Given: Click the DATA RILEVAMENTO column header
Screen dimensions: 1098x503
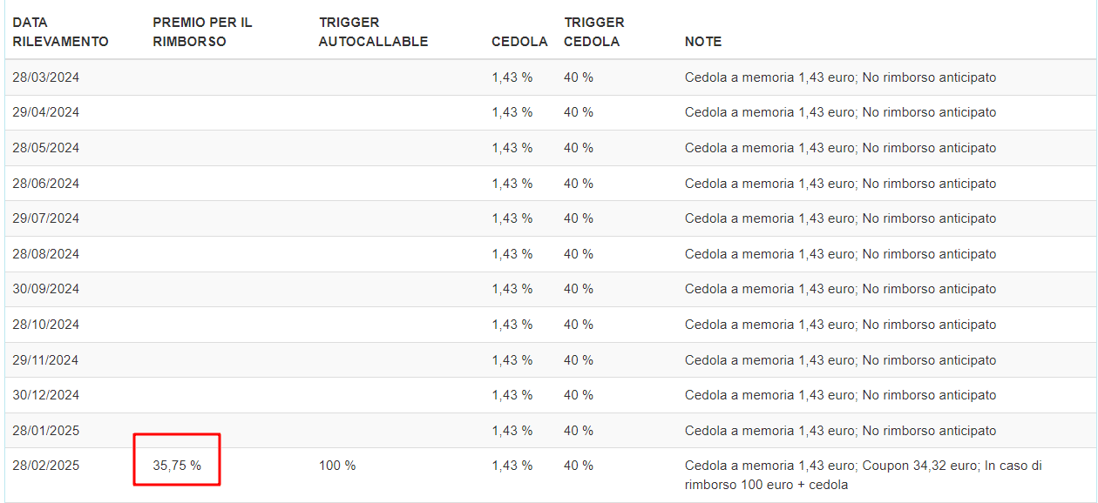Looking at the screenshot, I should tap(60, 32).
